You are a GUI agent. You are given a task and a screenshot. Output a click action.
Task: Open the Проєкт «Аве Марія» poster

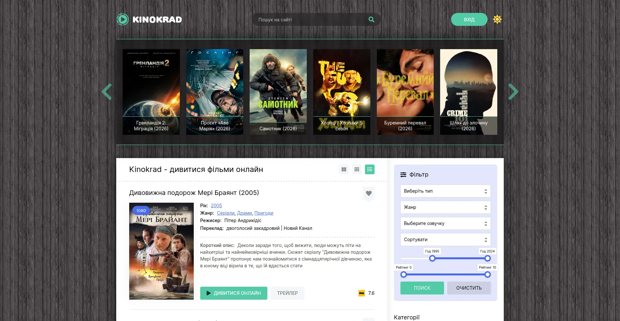215,92
